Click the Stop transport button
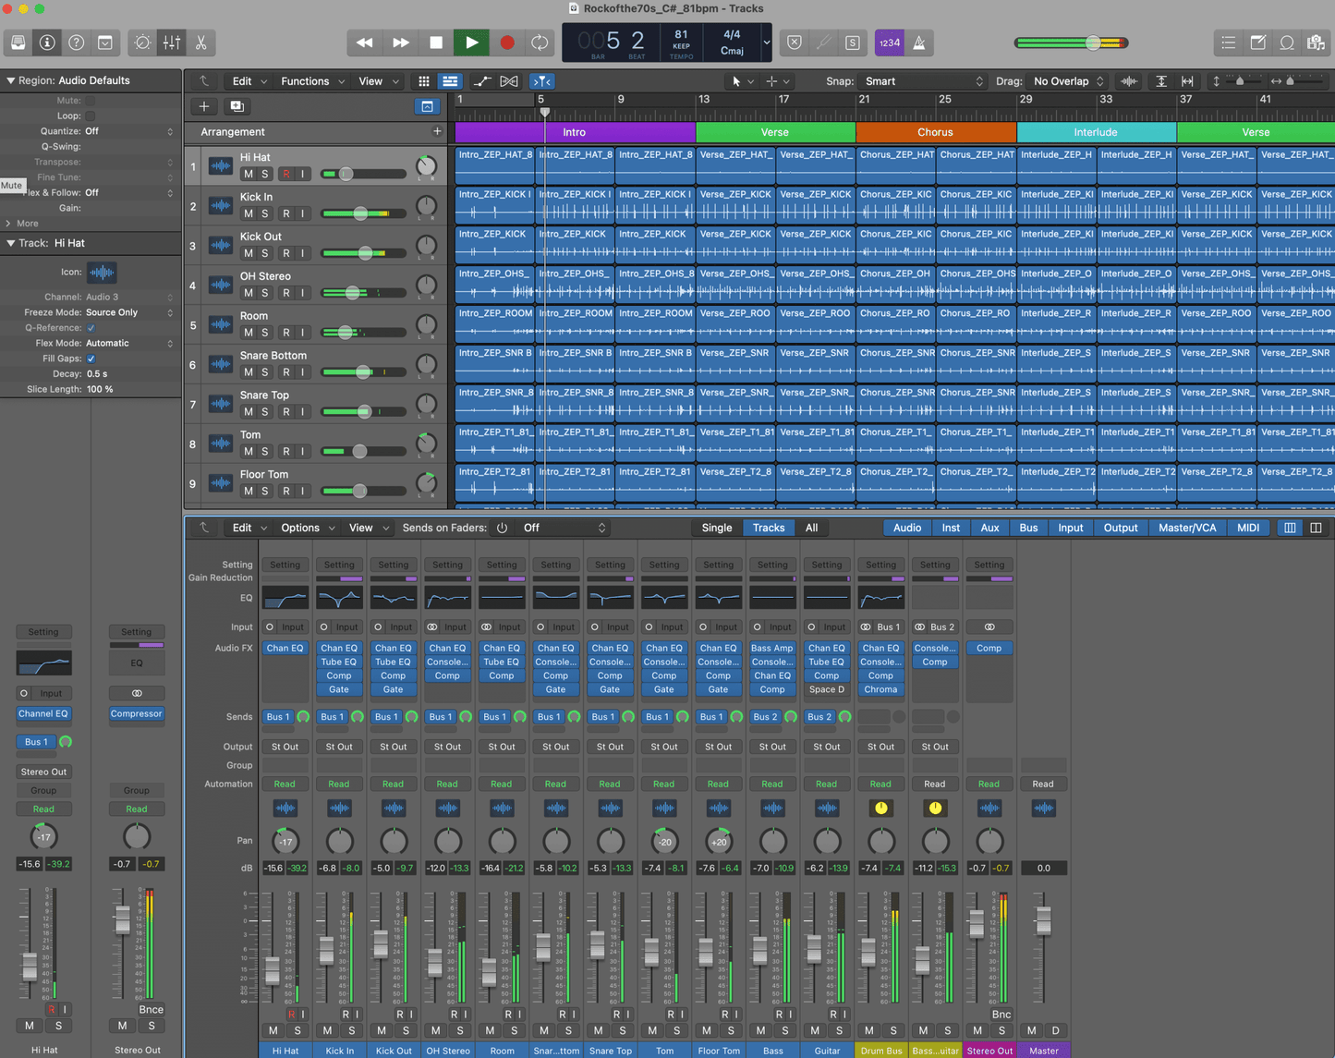This screenshot has height=1058, width=1335. 436,43
